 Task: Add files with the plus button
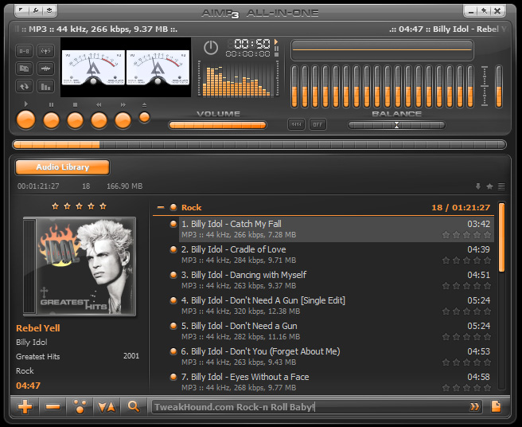click(x=25, y=406)
